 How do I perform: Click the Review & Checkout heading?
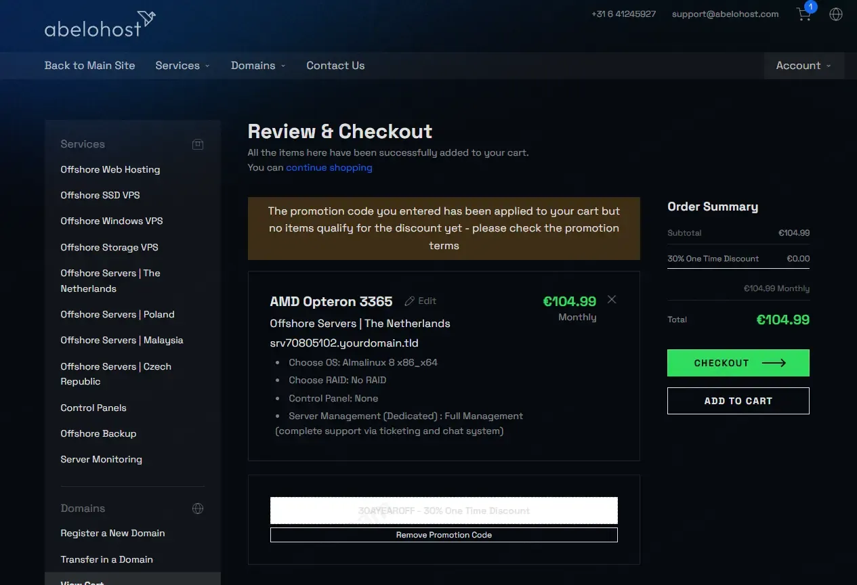coord(340,131)
